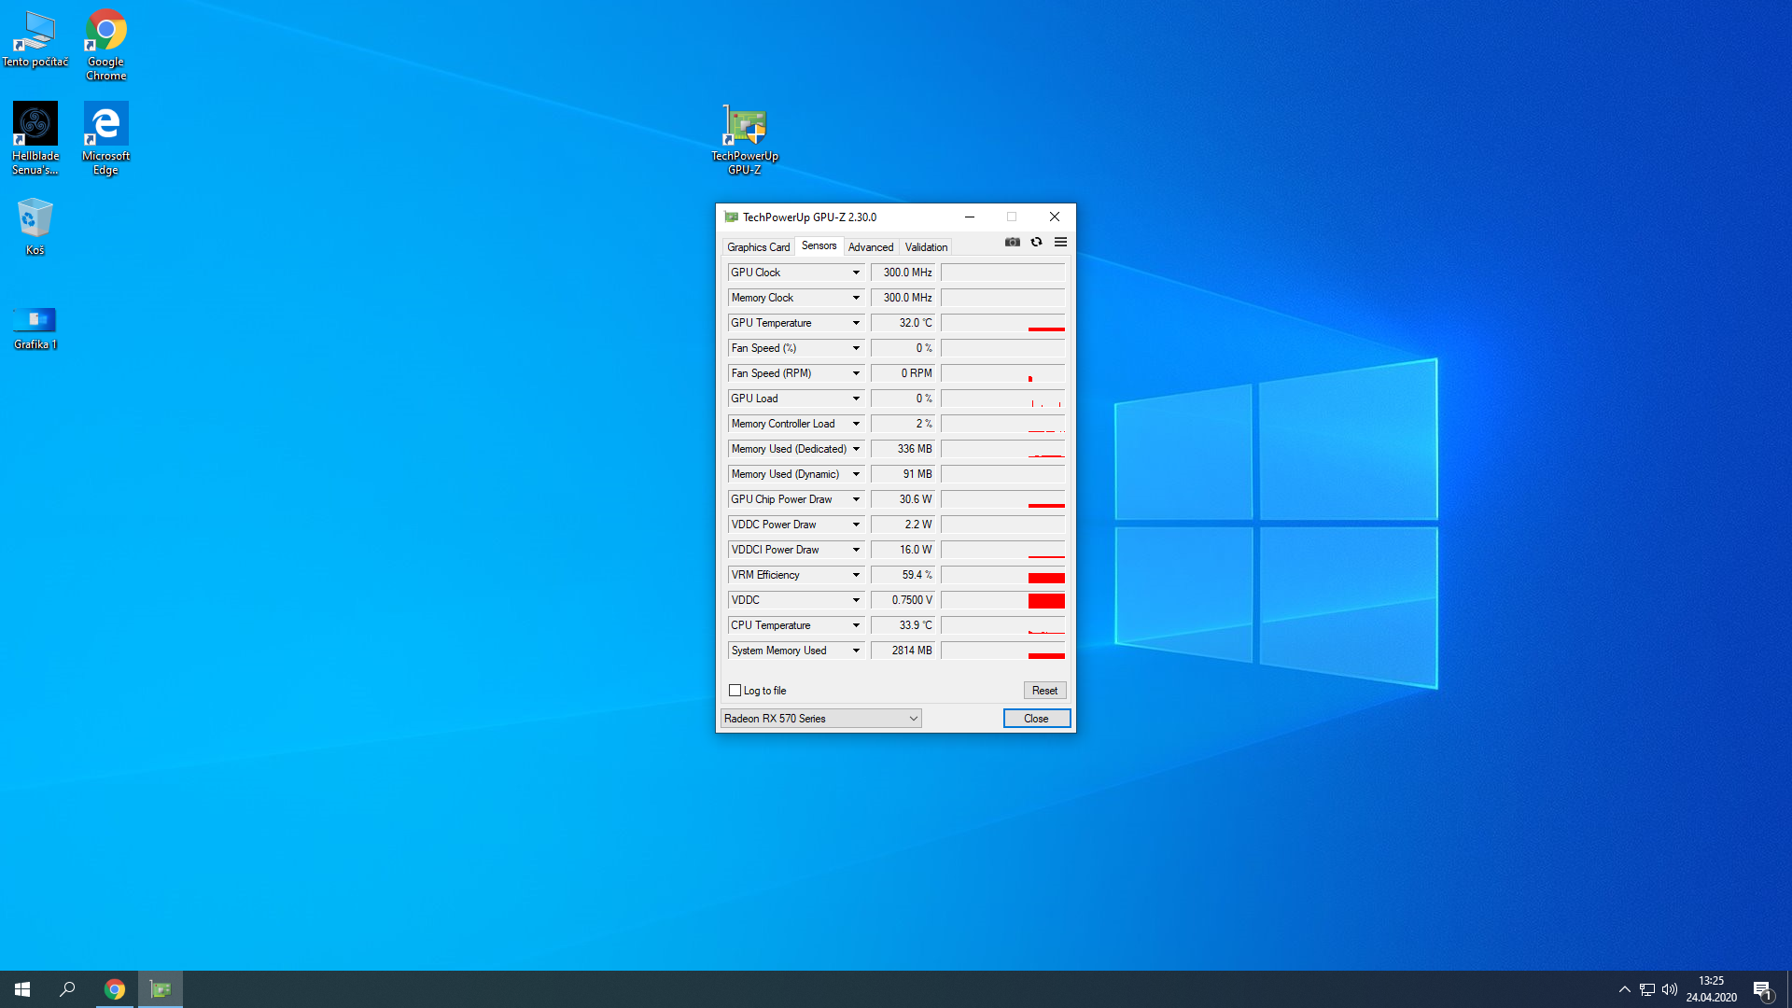Open the Radeon RX 570 Series device selector
This screenshot has height=1008, width=1792.
coord(821,719)
